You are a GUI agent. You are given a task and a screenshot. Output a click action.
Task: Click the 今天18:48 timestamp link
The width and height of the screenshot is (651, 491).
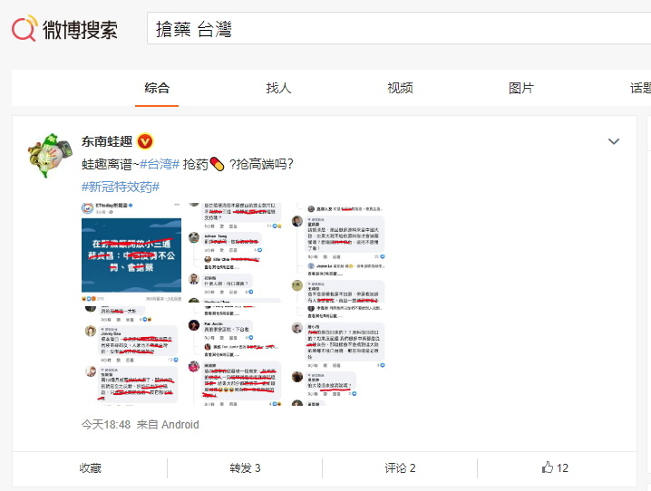pyautogui.click(x=106, y=425)
